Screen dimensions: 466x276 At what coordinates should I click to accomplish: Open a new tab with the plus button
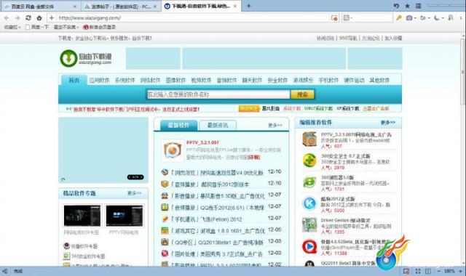(x=248, y=6)
